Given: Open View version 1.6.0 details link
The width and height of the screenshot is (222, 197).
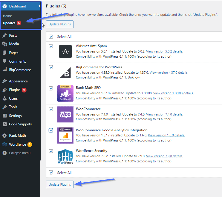Looking at the screenshot, I should [x=166, y=135].
